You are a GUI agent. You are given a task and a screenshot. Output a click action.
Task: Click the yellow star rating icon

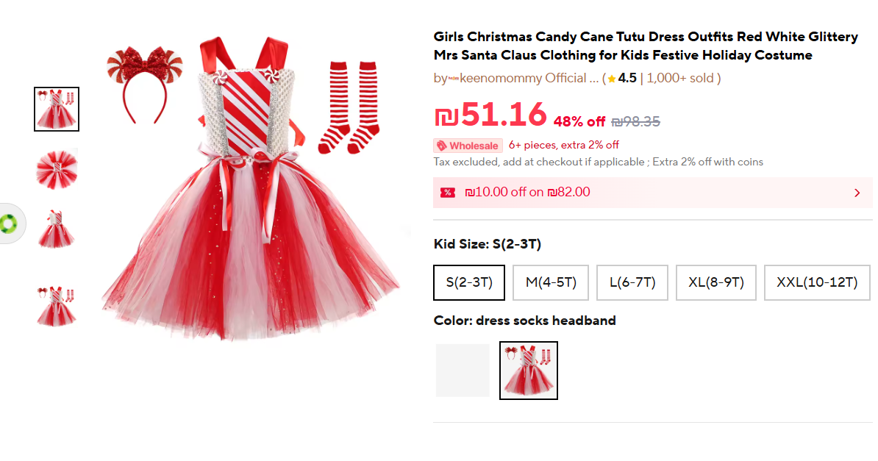(x=611, y=79)
